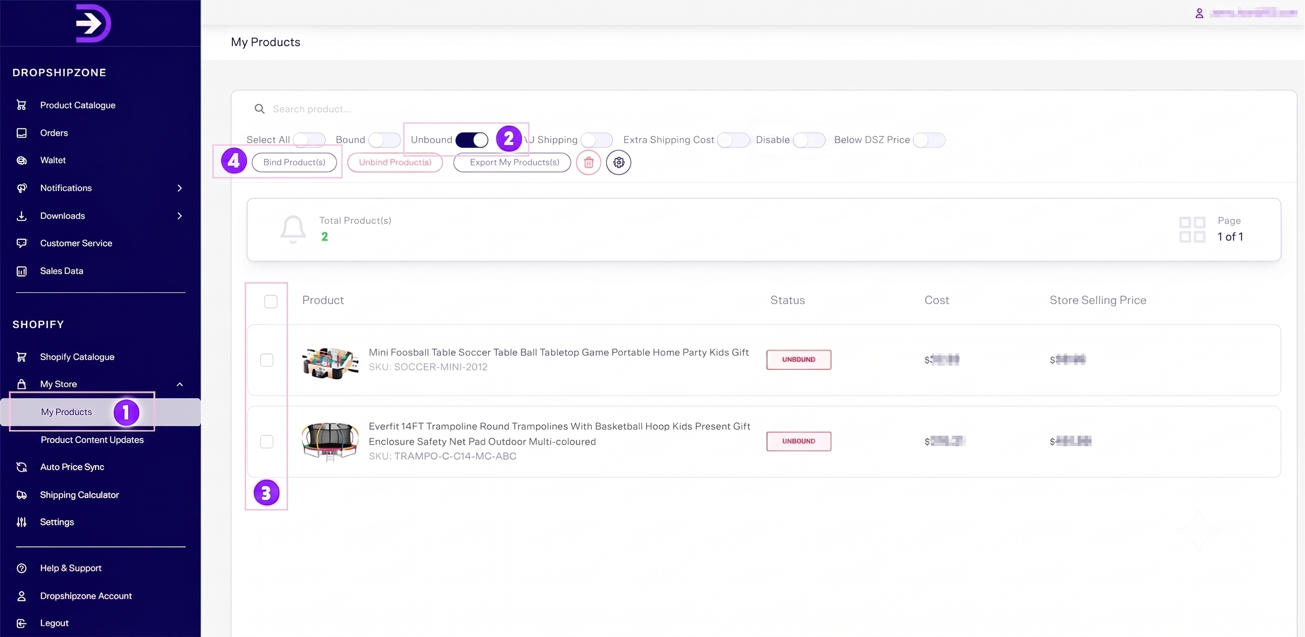The image size is (1305, 637).
Task: Click the Shipping Calculator truck icon
Action: tap(21, 495)
